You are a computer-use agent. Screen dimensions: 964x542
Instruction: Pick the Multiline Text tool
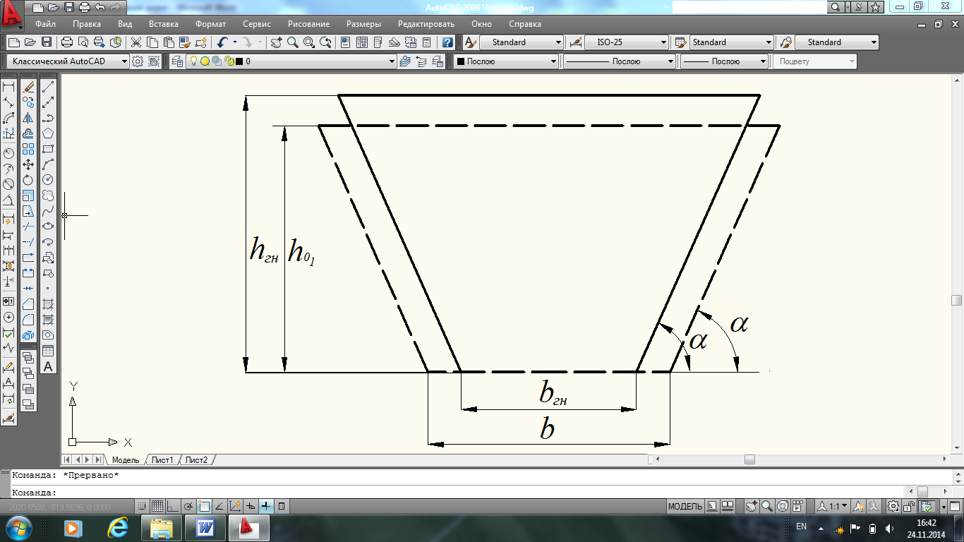pos(48,366)
